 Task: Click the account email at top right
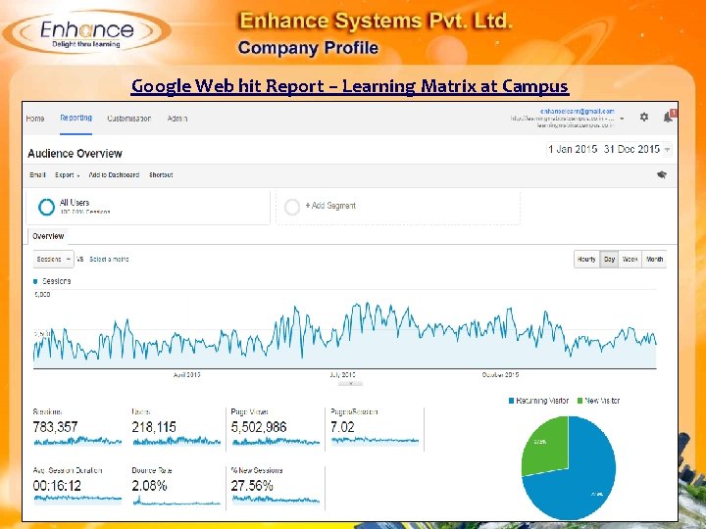[x=578, y=111]
